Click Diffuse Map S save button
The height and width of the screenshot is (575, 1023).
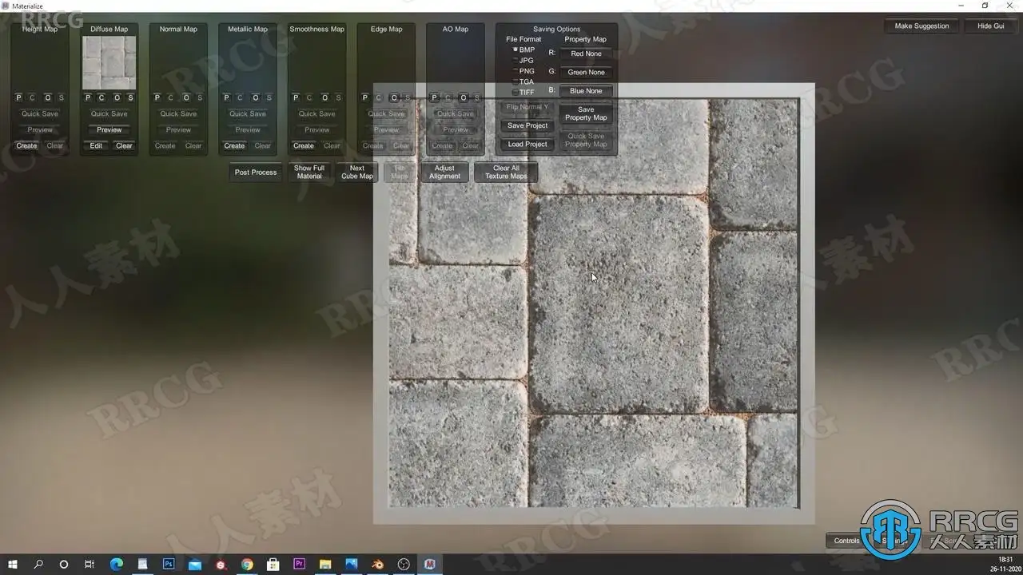tap(130, 97)
